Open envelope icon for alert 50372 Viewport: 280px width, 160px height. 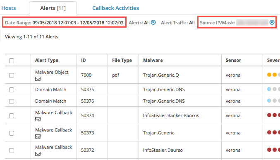(x=38, y=154)
